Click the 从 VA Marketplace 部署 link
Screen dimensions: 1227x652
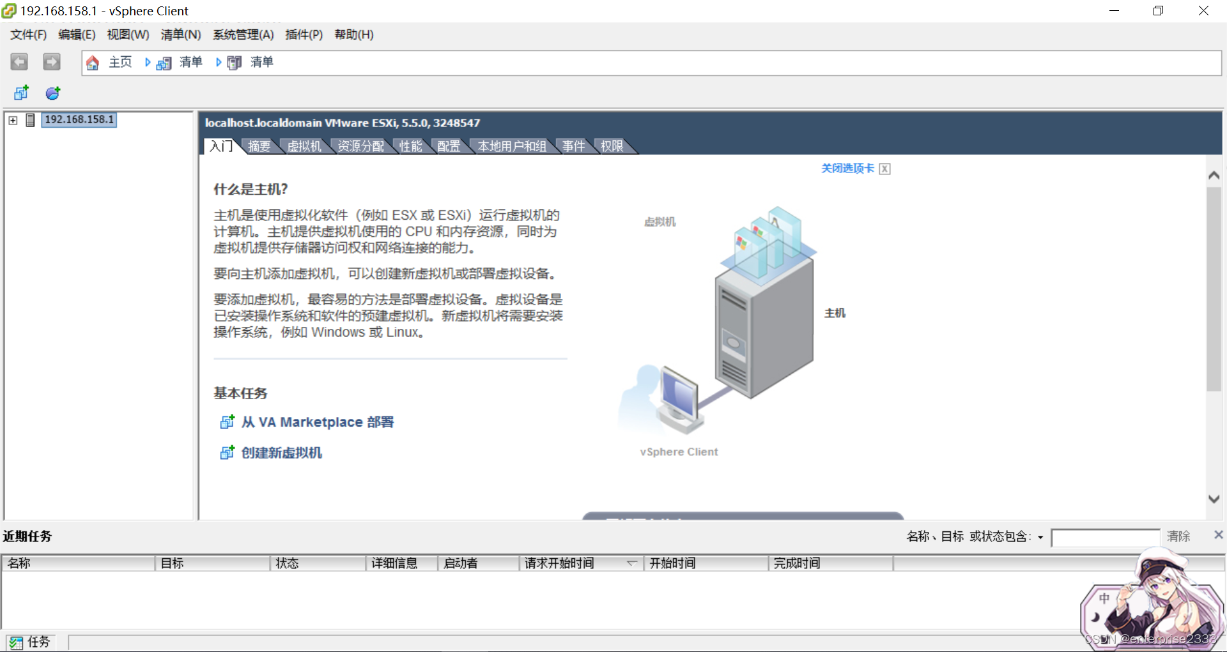click(x=318, y=422)
